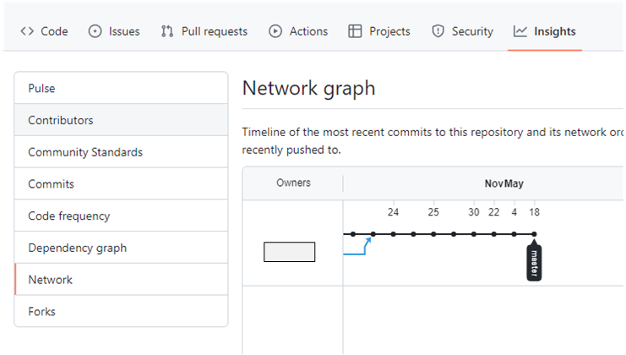Click the Pull requests branch icon
This screenshot has height=355, width=626.
click(x=167, y=31)
